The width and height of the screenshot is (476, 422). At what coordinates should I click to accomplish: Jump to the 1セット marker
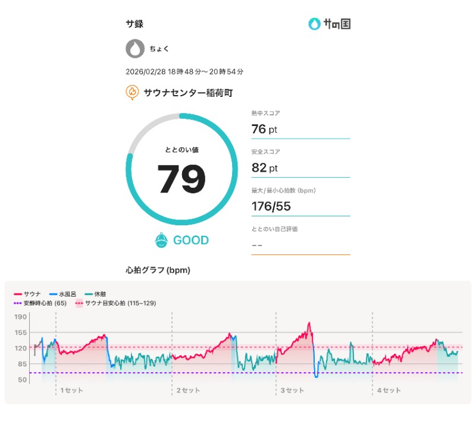point(71,390)
